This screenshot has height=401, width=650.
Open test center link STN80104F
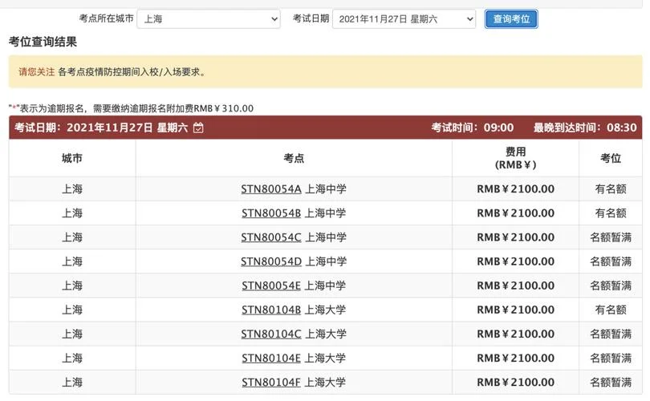click(x=271, y=383)
